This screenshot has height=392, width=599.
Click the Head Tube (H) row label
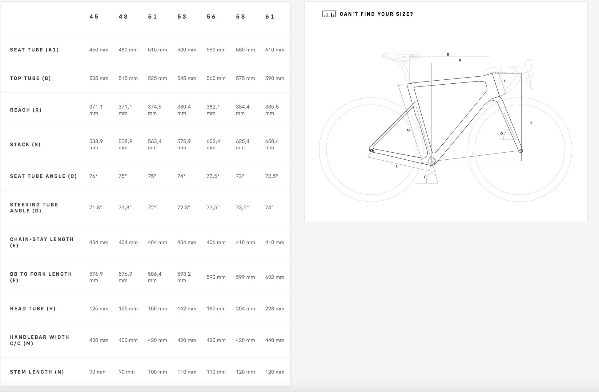tap(33, 309)
